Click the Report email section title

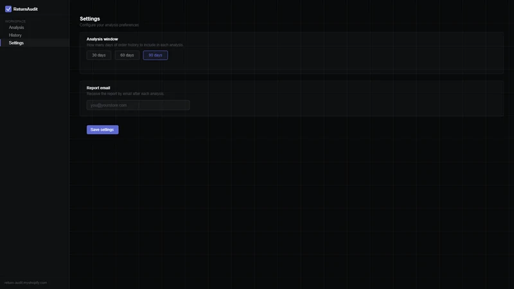click(x=98, y=88)
